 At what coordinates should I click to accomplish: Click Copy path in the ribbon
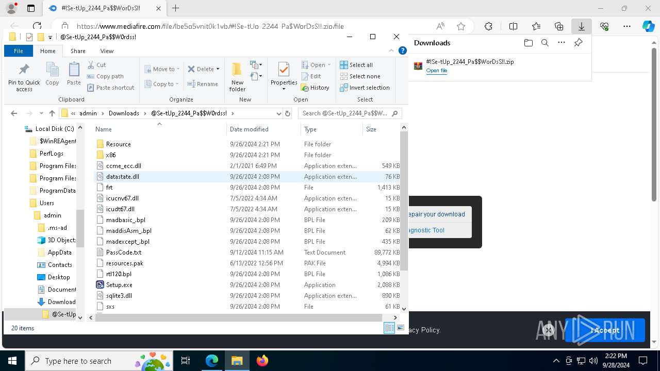pos(105,76)
